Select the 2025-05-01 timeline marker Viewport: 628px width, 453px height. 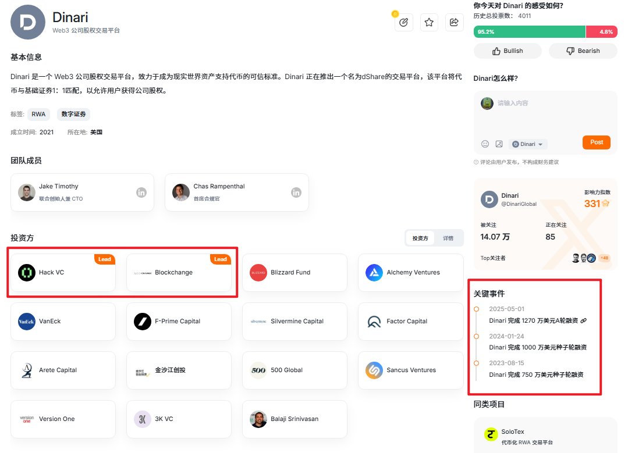click(477, 309)
